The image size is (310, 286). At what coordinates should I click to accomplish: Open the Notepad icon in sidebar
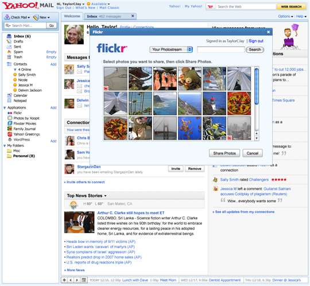pyautogui.click(x=9, y=101)
